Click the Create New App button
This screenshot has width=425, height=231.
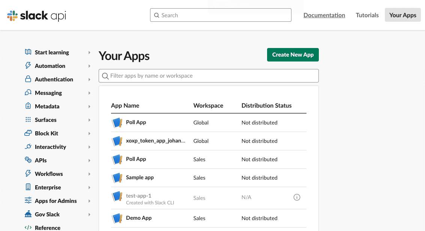coord(293,55)
